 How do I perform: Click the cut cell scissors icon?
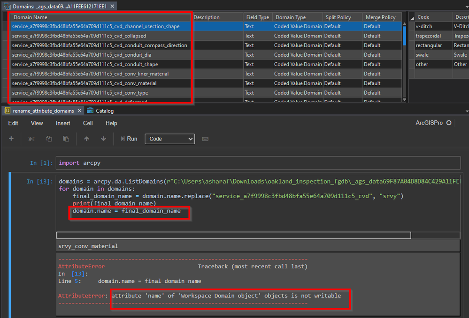click(x=31, y=139)
